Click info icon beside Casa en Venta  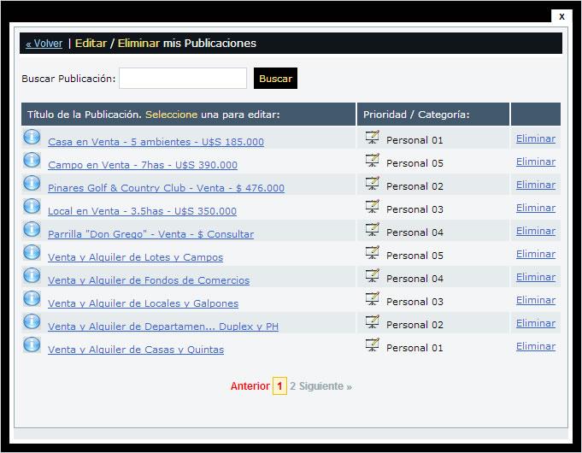[x=32, y=137]
